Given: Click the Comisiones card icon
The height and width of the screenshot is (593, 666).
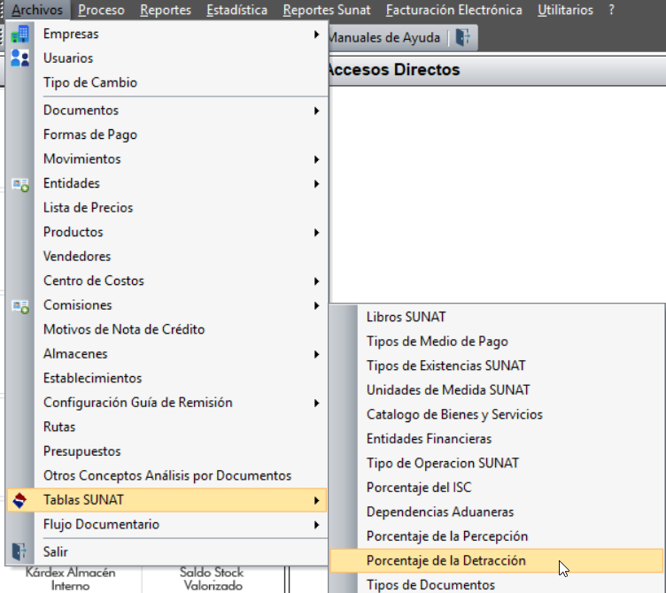Looking at the screenshot, I should pyautogui.click(x=20, y=306).
